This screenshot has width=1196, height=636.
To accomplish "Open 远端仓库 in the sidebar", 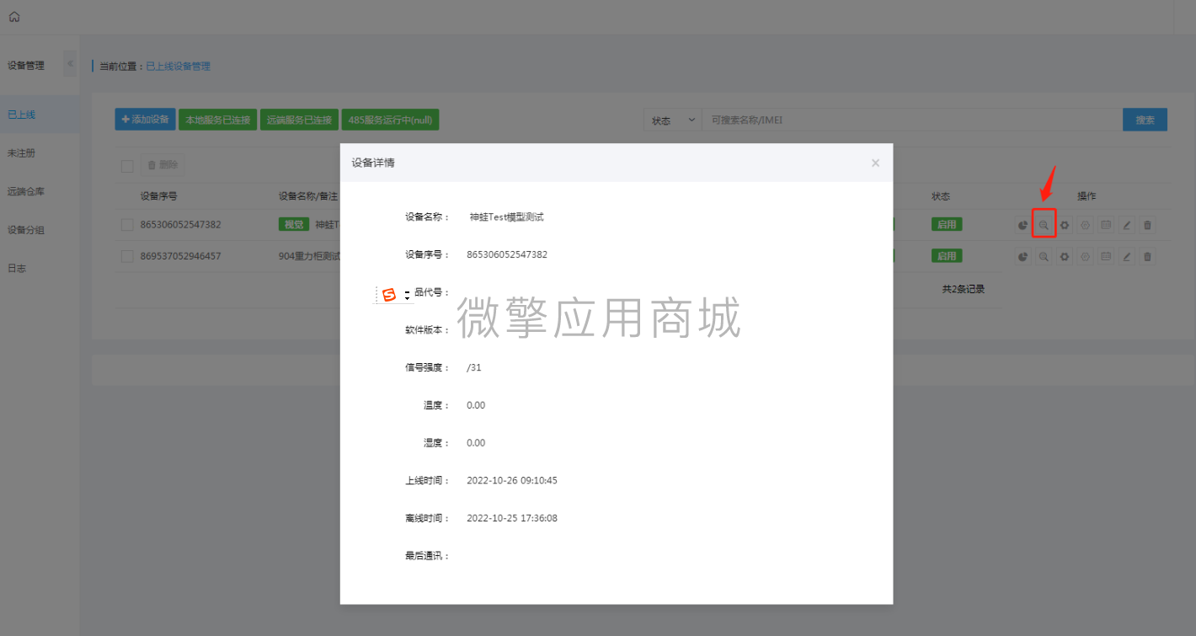I will (26, 191).
